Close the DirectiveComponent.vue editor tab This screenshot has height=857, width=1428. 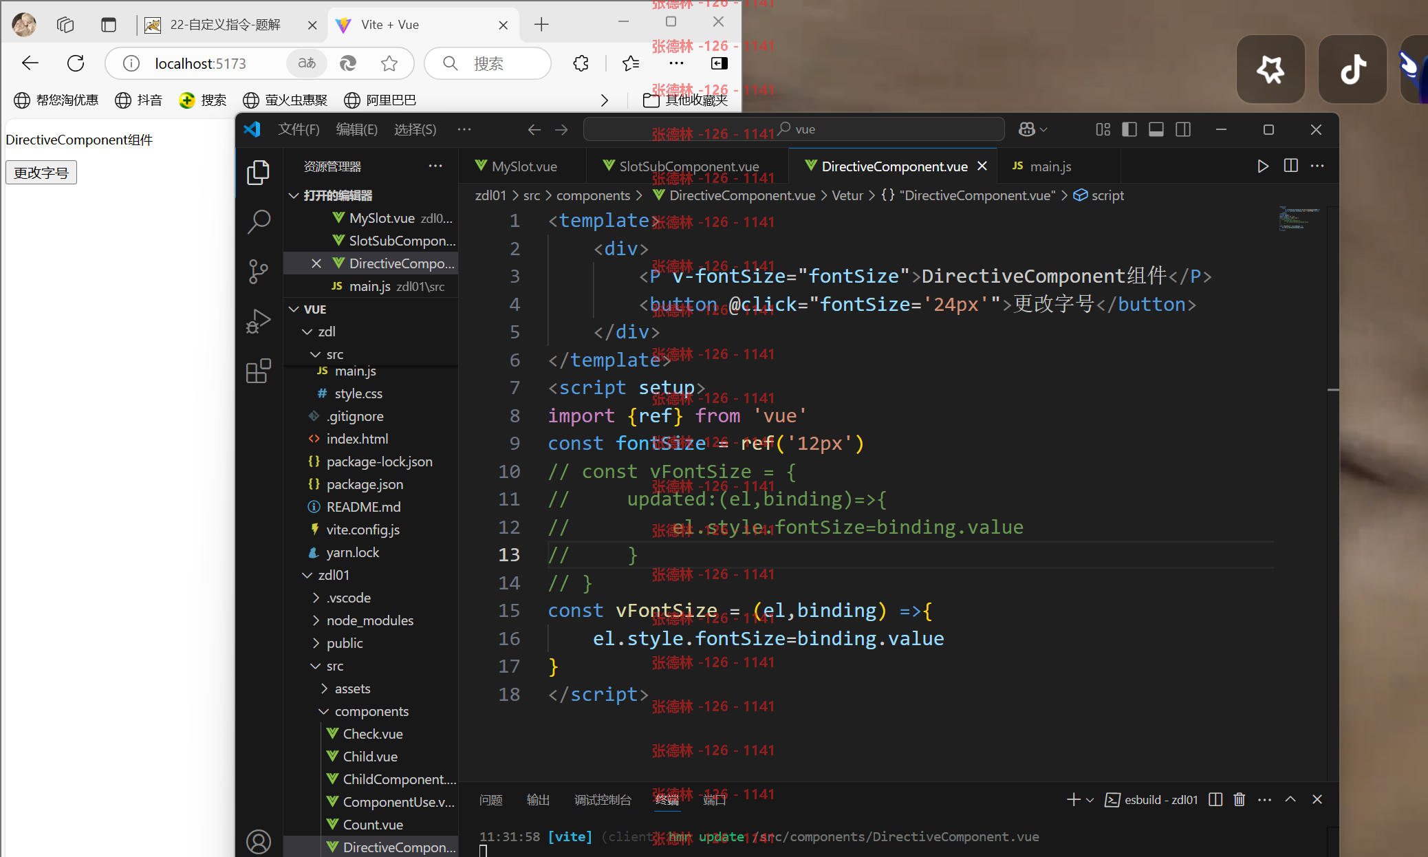click(x=982, y=166)
